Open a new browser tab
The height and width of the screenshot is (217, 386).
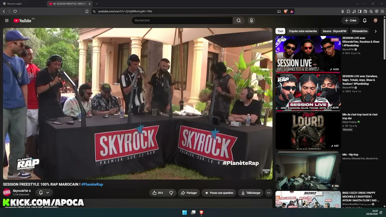(x=96, y=4)
